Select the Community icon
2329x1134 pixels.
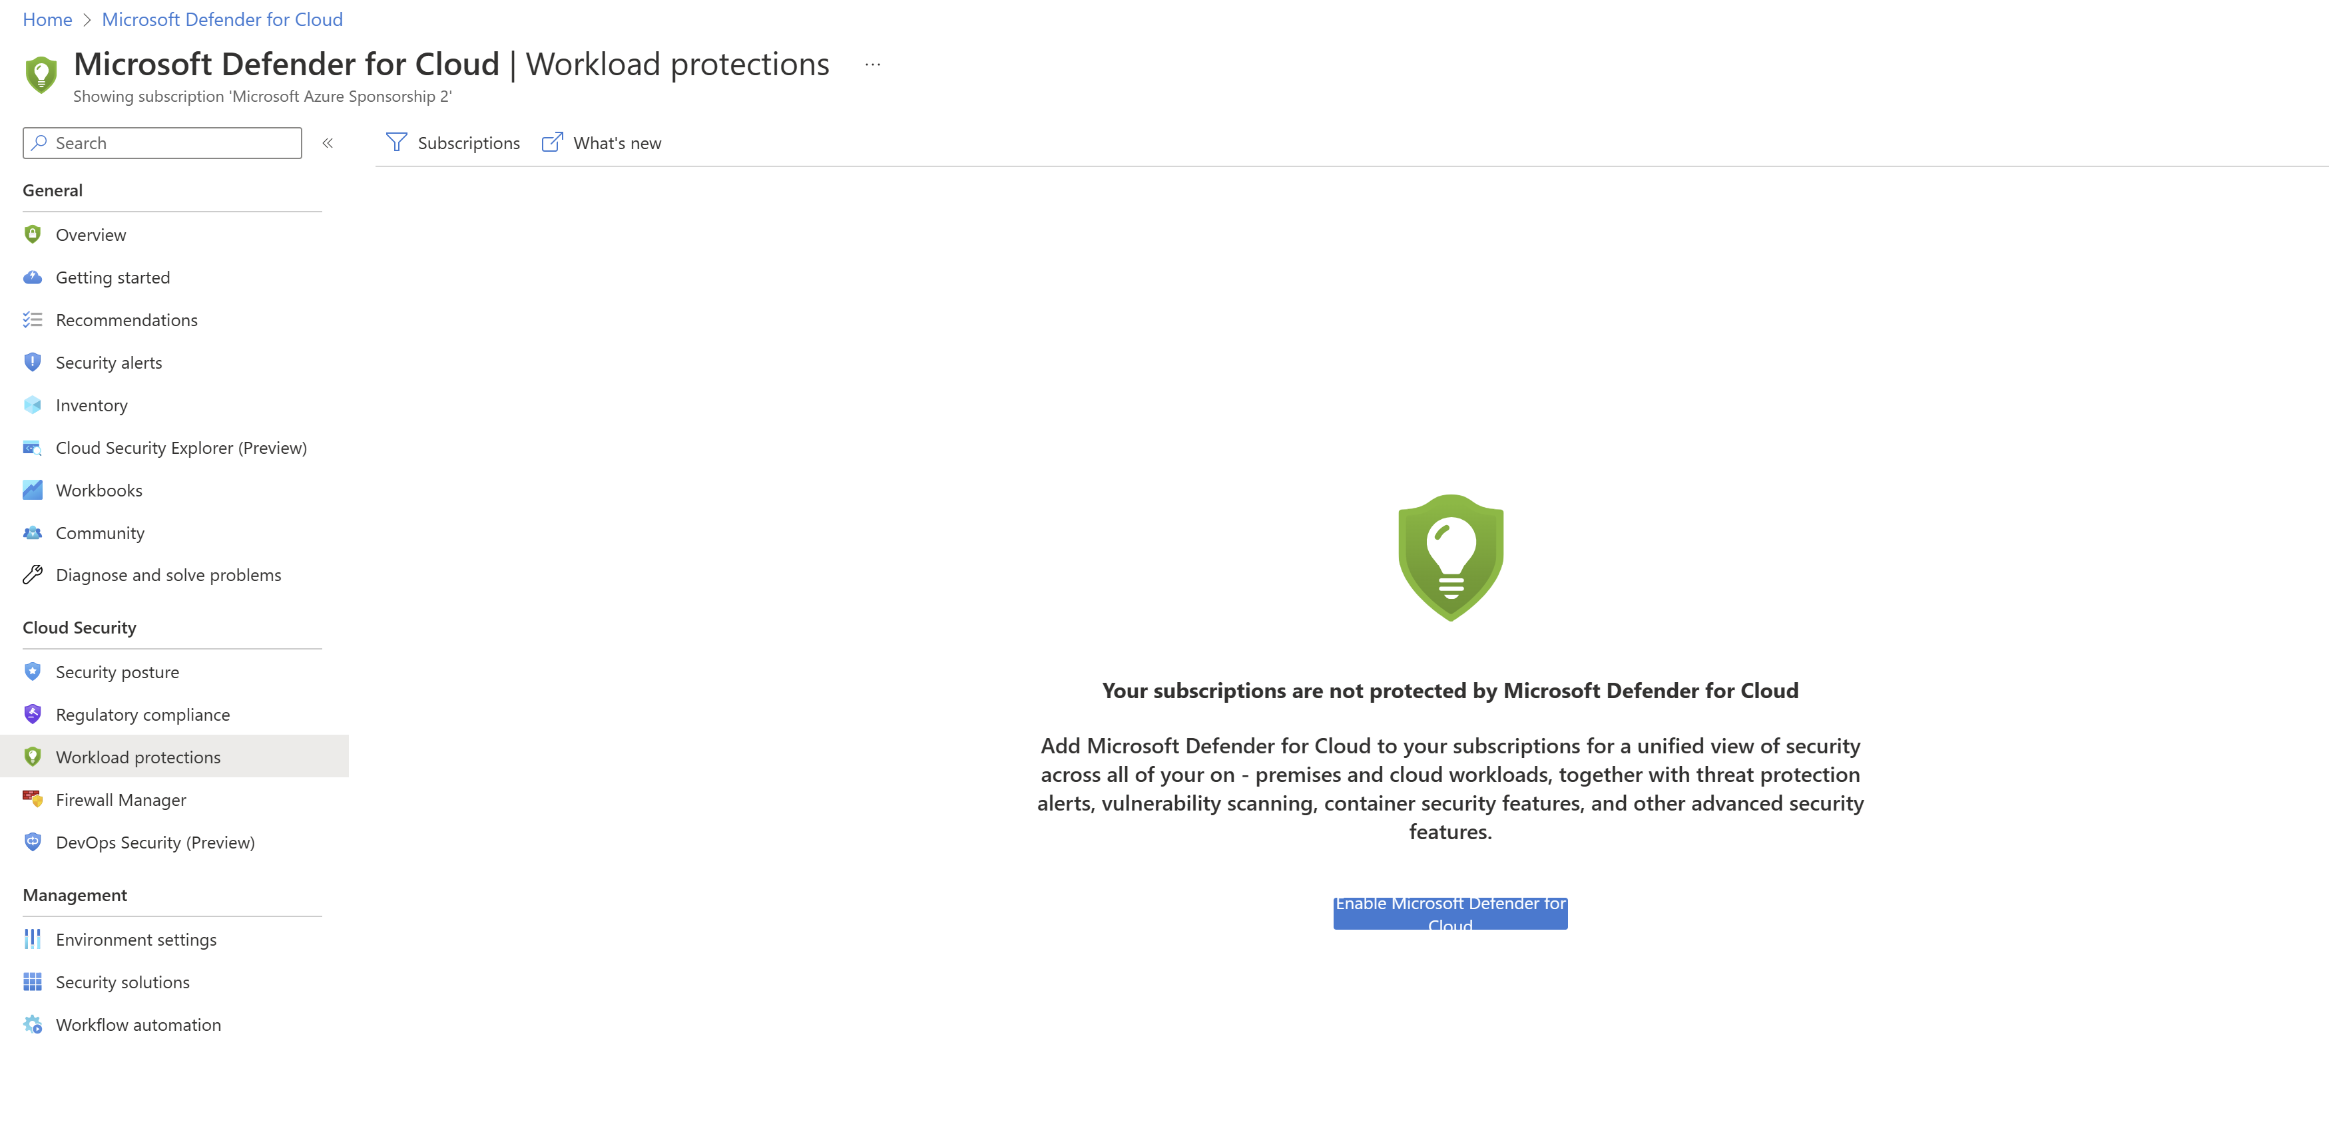(32, 532)
